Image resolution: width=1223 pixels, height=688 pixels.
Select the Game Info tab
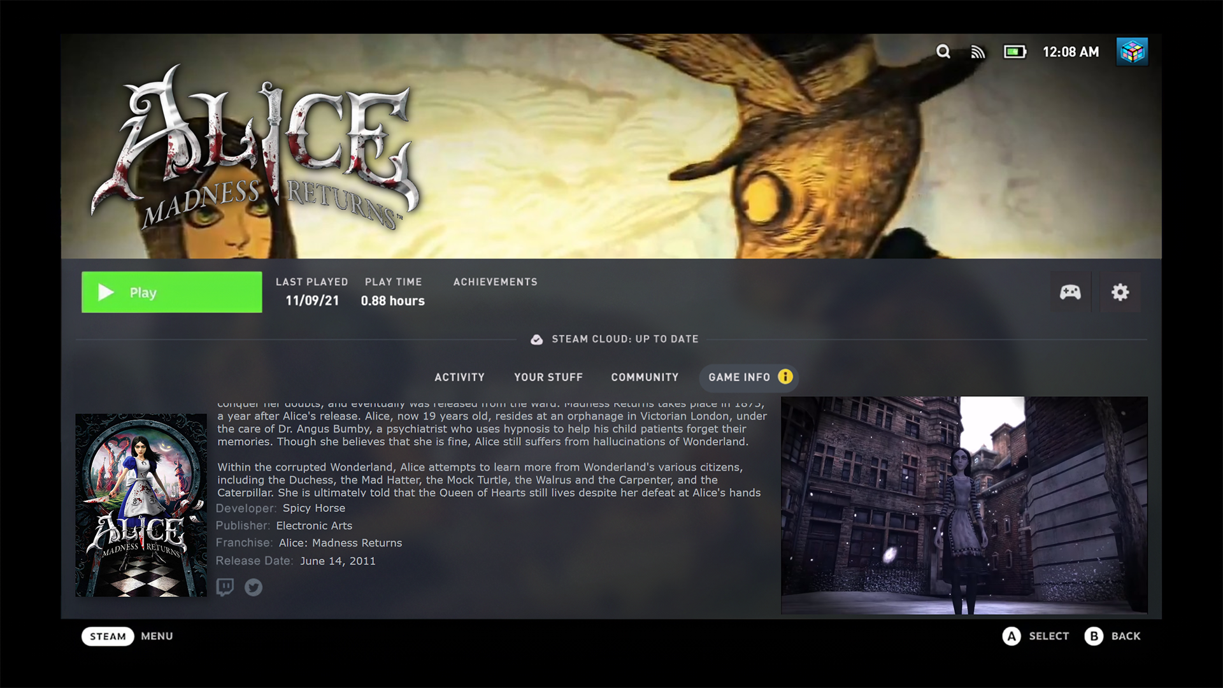point(748,377)
